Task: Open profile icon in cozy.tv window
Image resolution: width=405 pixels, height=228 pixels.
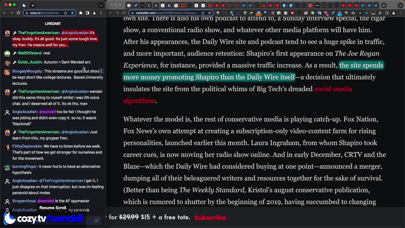Action: (94, 13)
